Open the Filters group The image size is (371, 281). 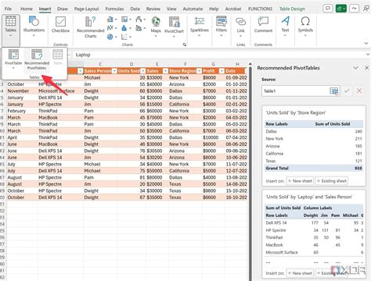[222, 26]
